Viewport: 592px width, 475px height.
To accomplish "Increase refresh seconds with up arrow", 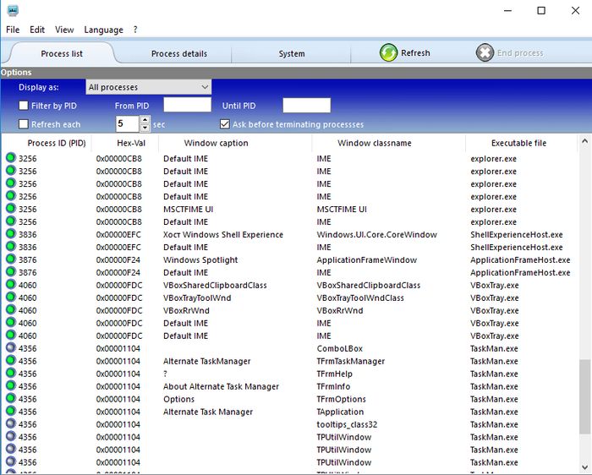I will click(145, 120).
